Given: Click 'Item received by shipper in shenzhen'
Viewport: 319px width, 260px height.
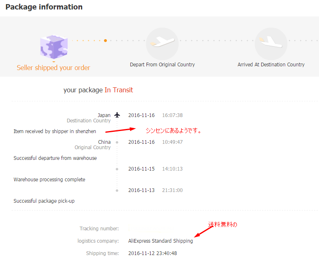Looking at the screenshot, I should (x=55, y=131).
